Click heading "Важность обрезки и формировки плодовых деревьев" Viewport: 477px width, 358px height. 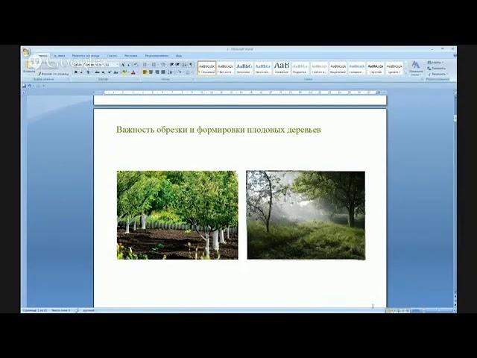(218, 130)
